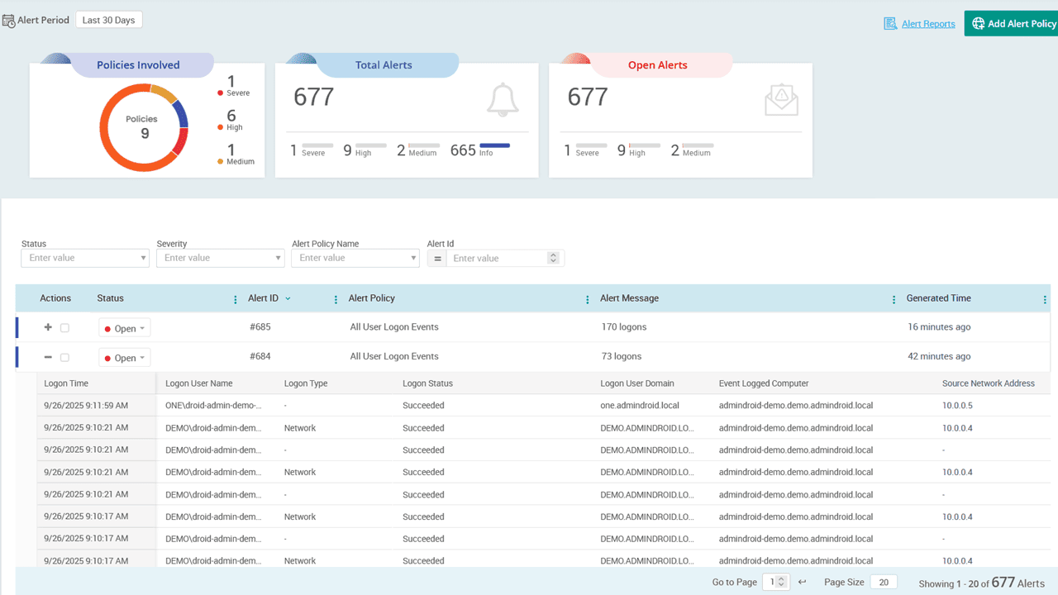This screenshot has height=595, width=1058.
Task: Expand details for alert #685
Action: (x=48, y=327)
